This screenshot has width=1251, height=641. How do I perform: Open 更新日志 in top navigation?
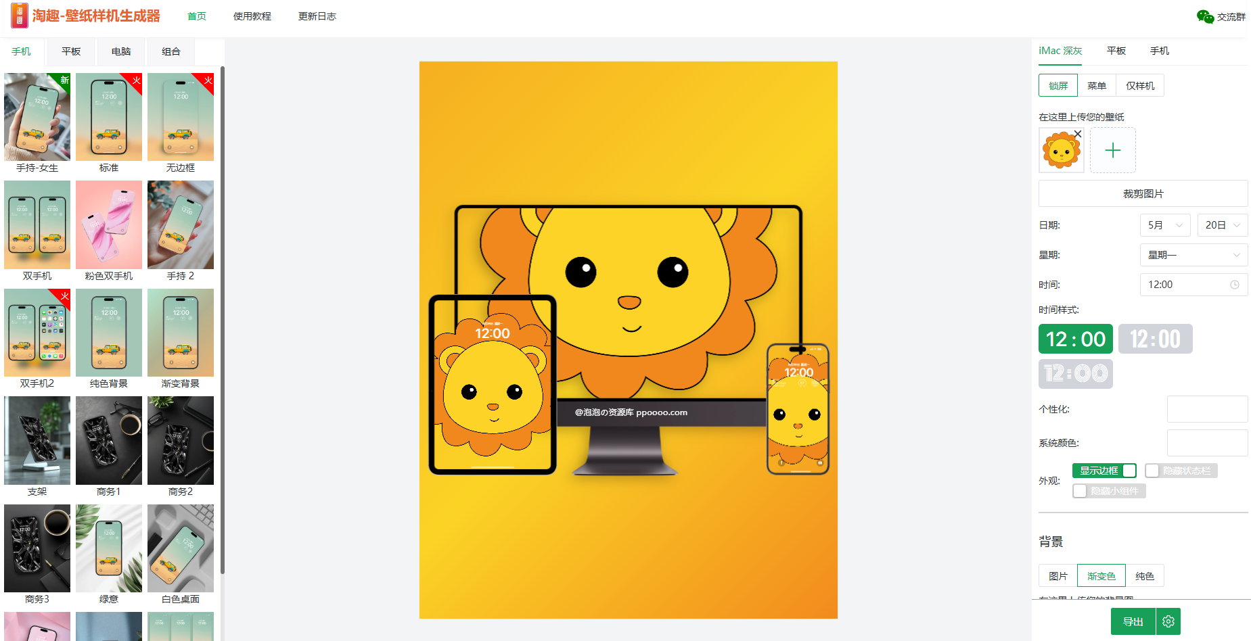[317, 16]
